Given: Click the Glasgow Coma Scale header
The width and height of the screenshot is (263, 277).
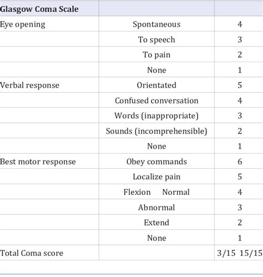Looking at the screenshot, I should [x=39, y=9].
